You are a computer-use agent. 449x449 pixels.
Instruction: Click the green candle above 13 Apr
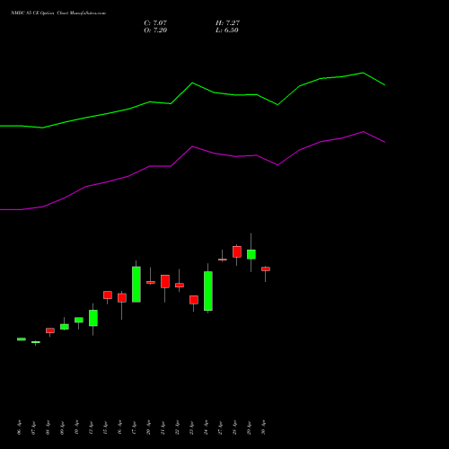[x=93, y=318]
